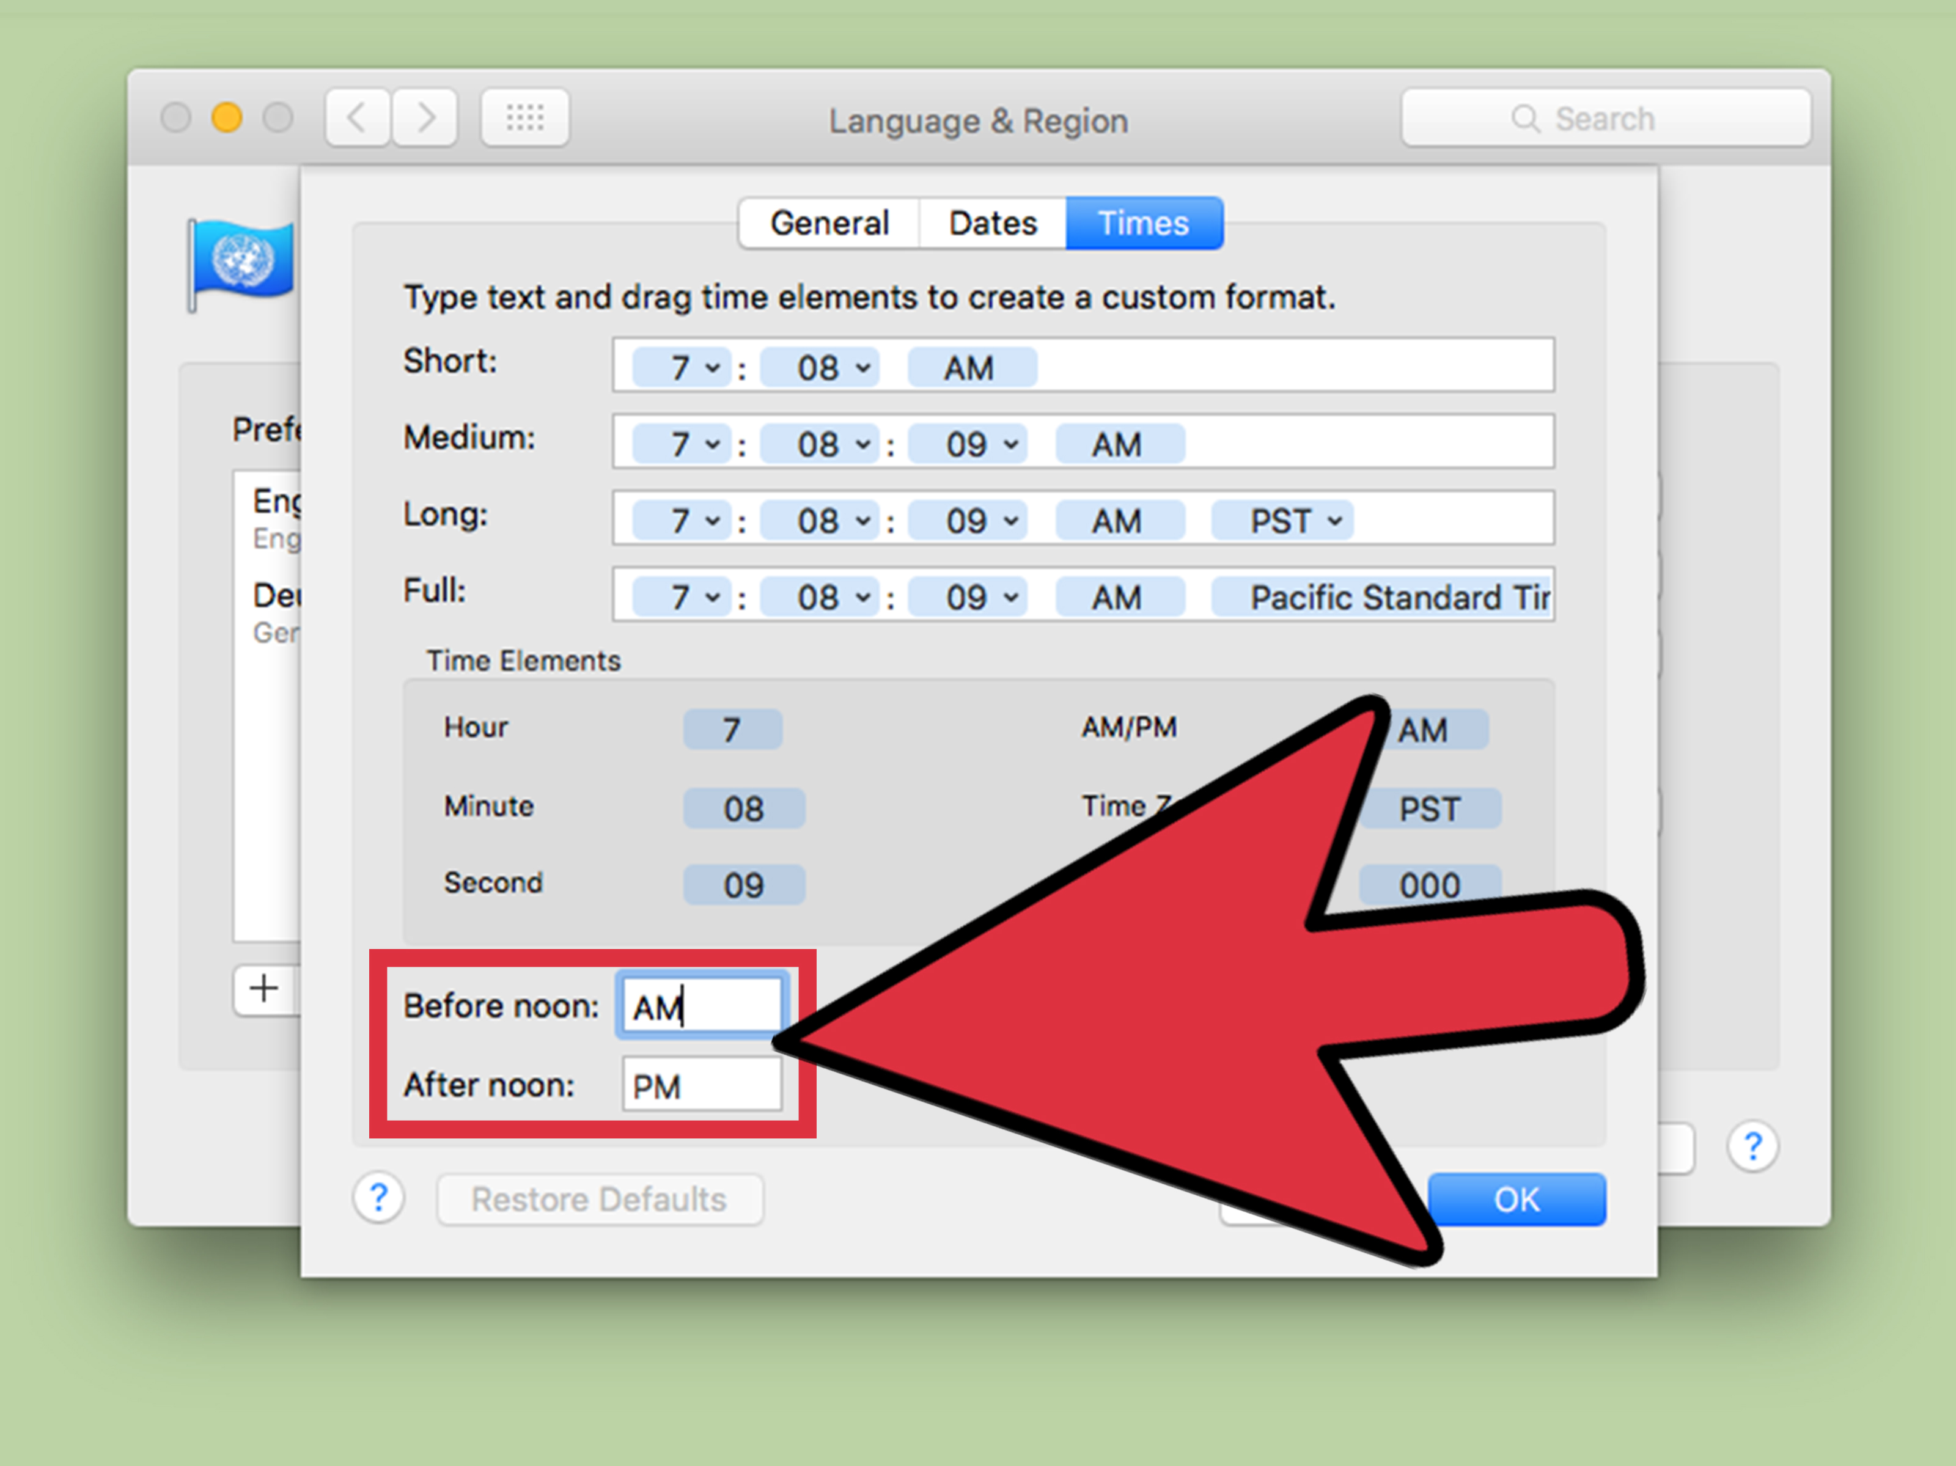Pick the Hour element token 7
The height and width of the screenshot is (1466, 1956).
tap(732, 730)
